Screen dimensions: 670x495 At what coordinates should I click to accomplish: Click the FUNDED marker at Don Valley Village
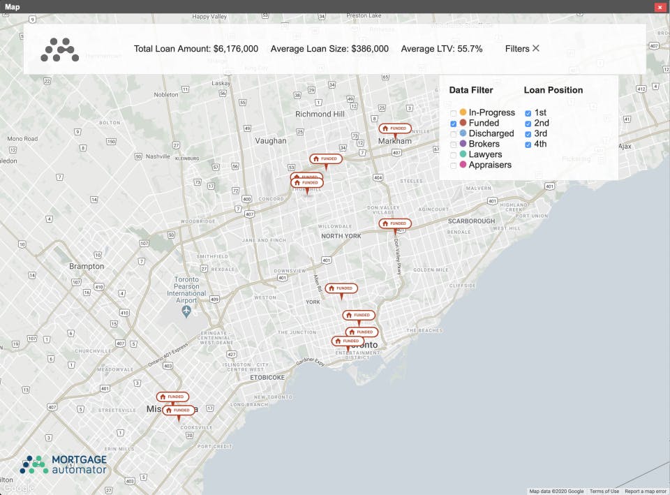pos(395,223)
